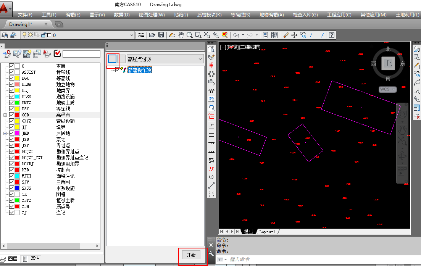Toggle the JMD 居民地 layer checkbox
The height and width of the screenshot is (266, 421).
(11, 133)
